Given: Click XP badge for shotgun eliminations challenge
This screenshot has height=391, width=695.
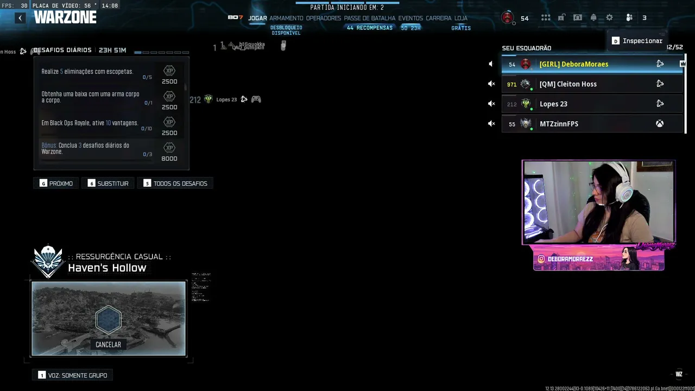Looking at the screenshot, I should click(169, 71).
